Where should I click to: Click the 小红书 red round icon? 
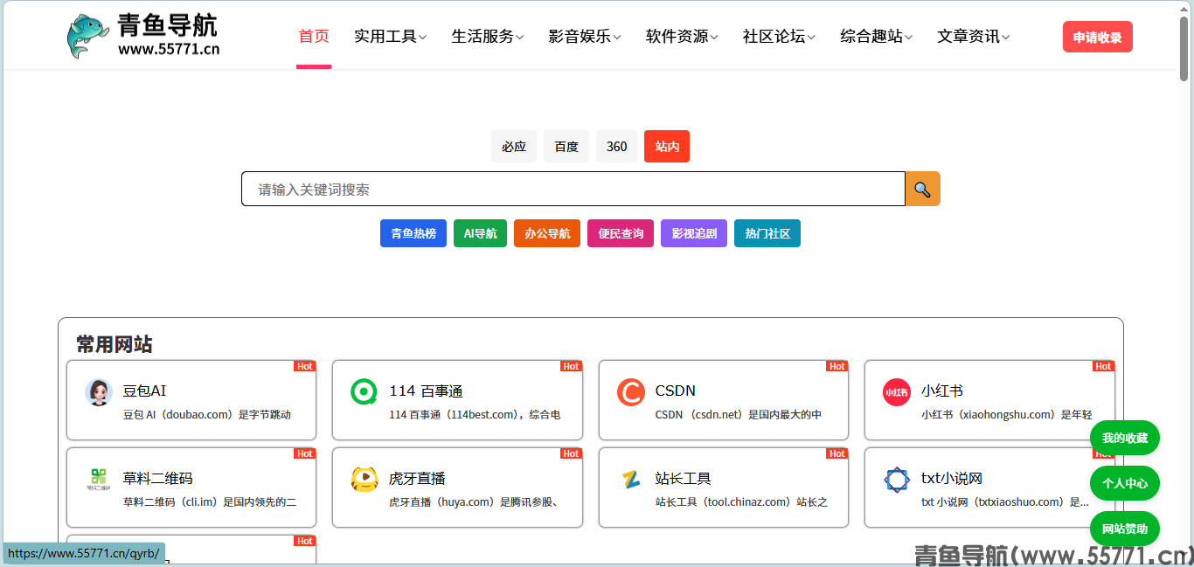tap(896, 391)
